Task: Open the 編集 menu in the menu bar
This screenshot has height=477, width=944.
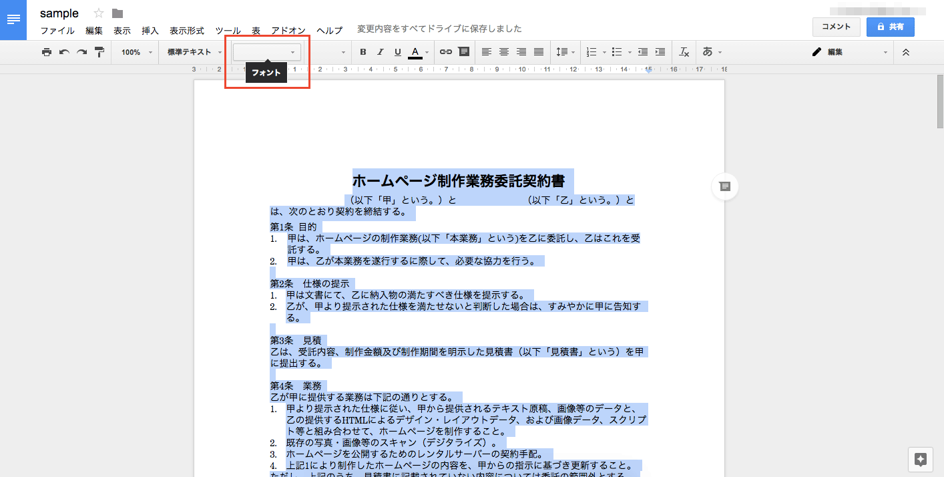Action: tap(94, 31)
